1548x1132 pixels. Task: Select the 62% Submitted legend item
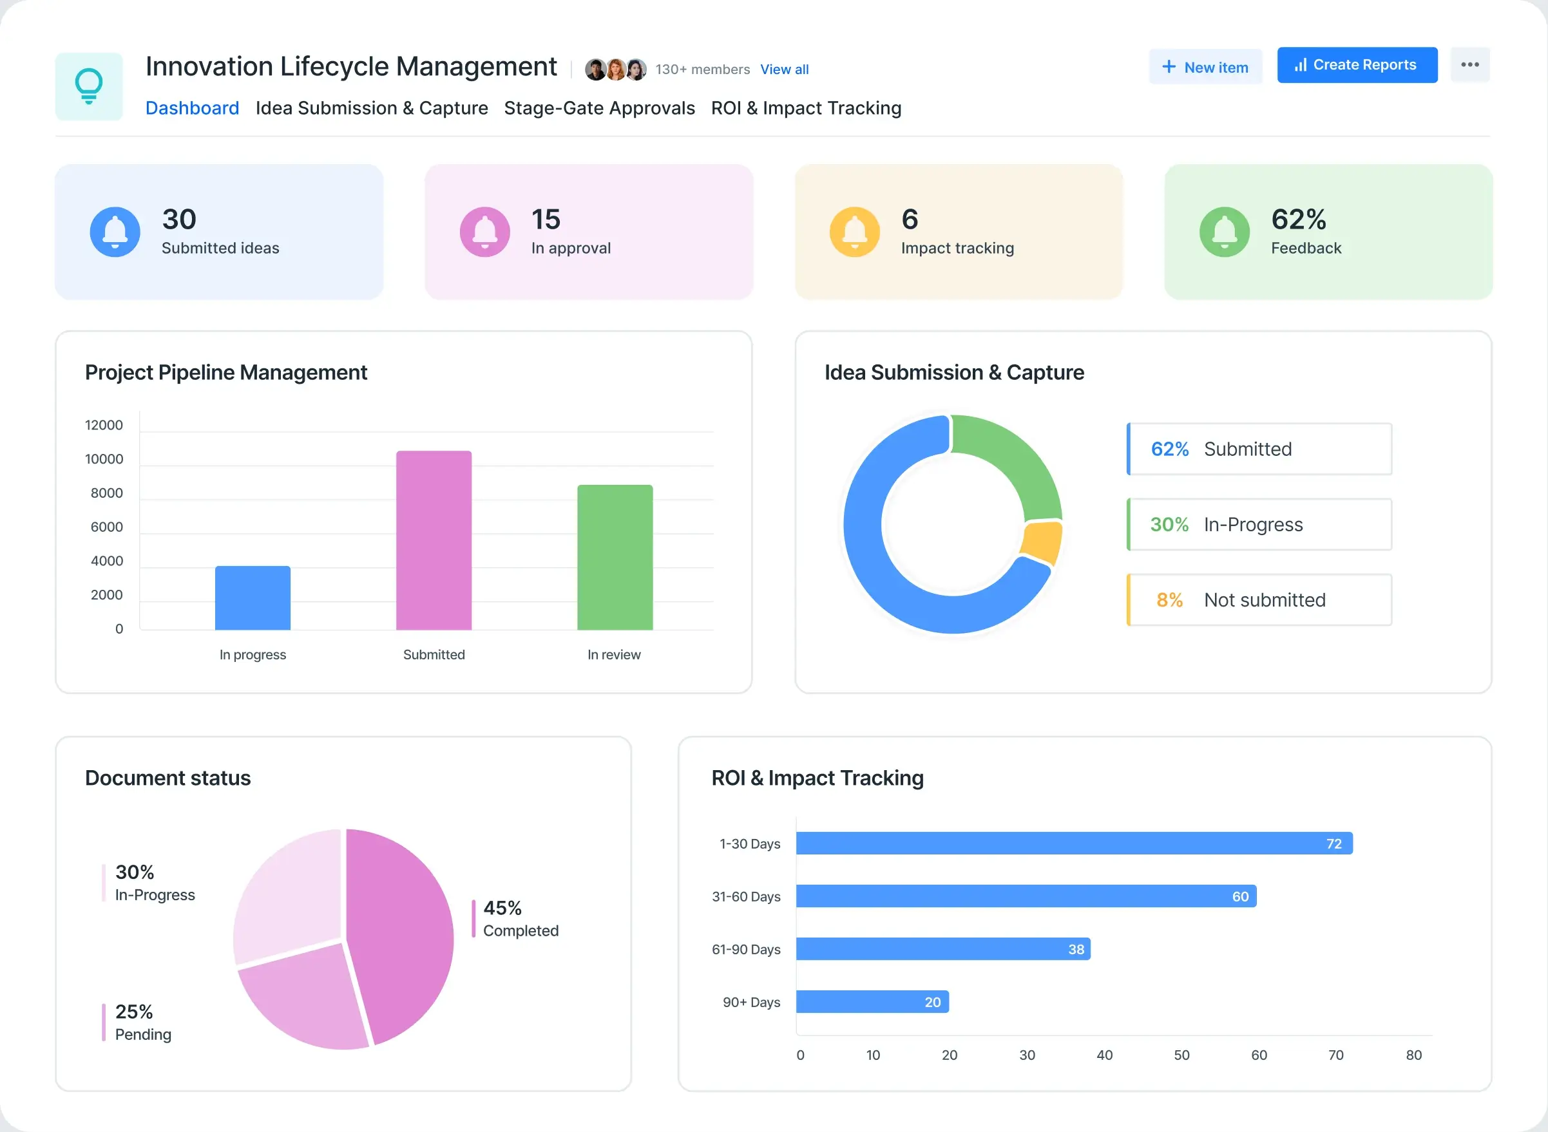1259,449
